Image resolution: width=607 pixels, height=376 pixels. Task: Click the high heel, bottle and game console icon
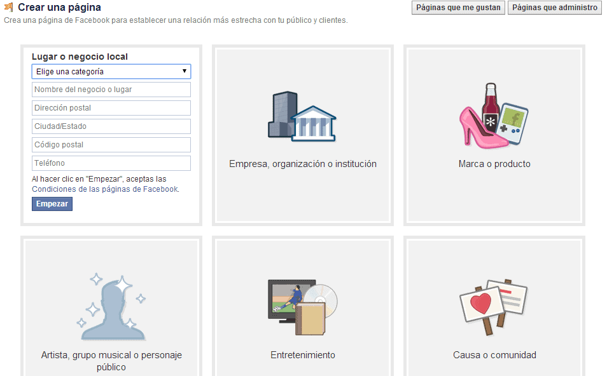tap(494, 116)
